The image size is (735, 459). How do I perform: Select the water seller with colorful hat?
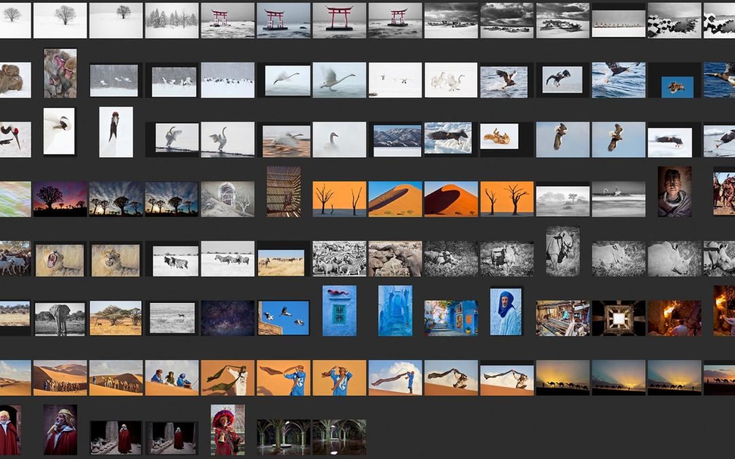pyautogui.click(x=227, y=430)
